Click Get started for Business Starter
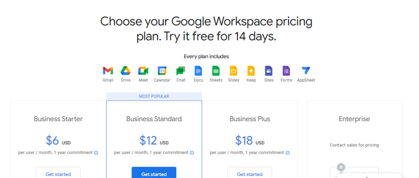419x178 pixels. [58, 173]
